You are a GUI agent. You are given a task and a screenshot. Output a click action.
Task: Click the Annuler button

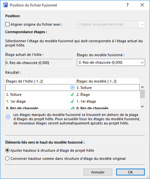click(98, 172)
